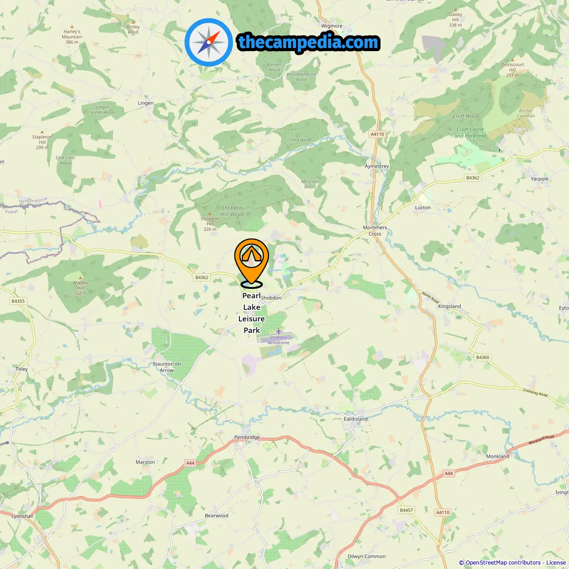Click the orange campsite tent marker
The width and height of the screenshot is (569, 569).
(252, 263)
